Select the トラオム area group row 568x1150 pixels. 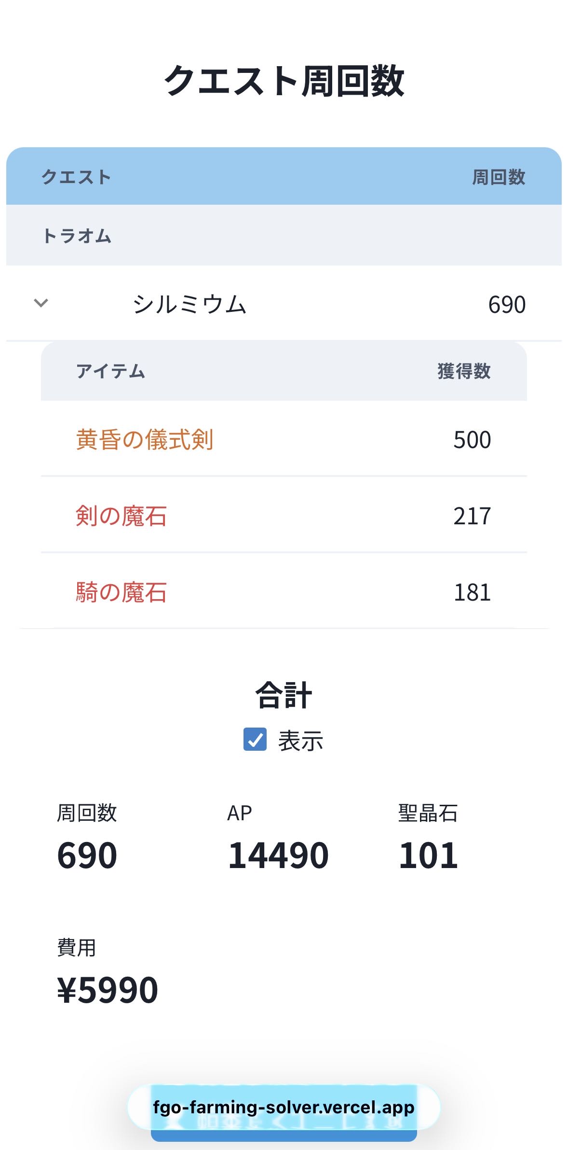pyautogui.click(x=77, y=236)
